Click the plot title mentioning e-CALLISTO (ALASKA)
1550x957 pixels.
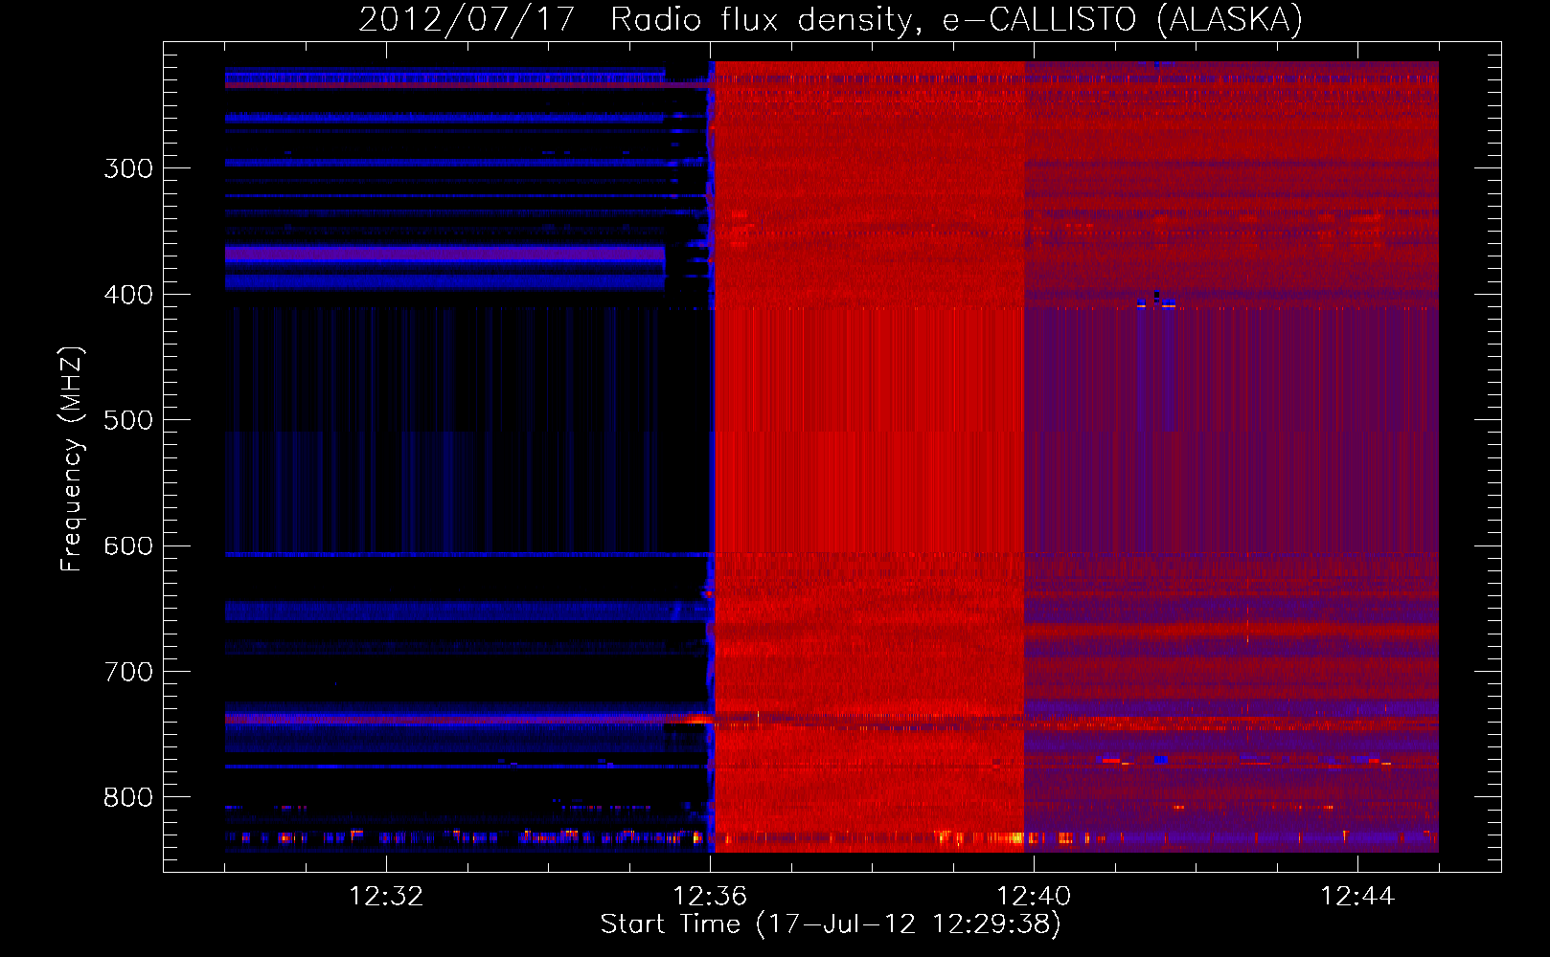tap(831, 19)
